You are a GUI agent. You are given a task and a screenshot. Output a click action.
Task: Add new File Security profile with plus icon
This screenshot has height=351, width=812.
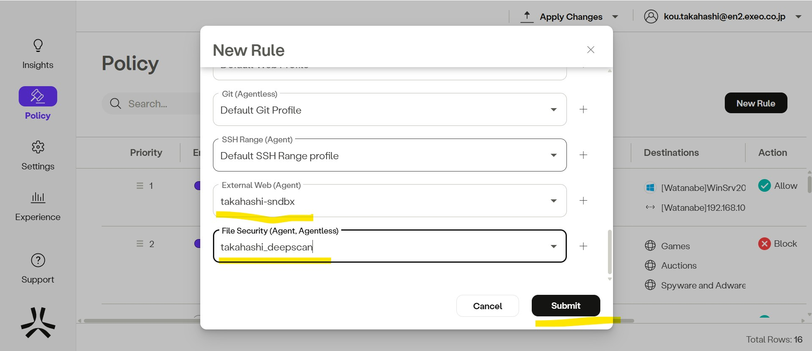[583, 246]
